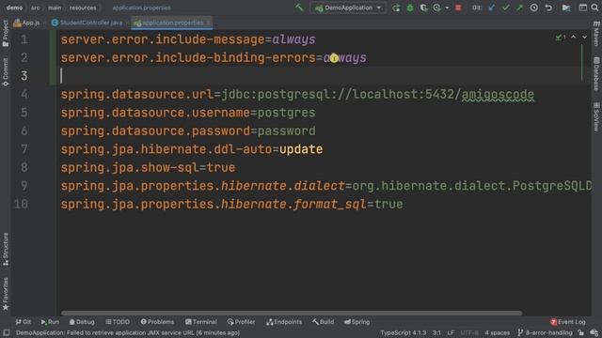Toggle tool window bars icon in status bar
Image resolution: width=602 pixels, height=338 pixels.
pos(7,332)
